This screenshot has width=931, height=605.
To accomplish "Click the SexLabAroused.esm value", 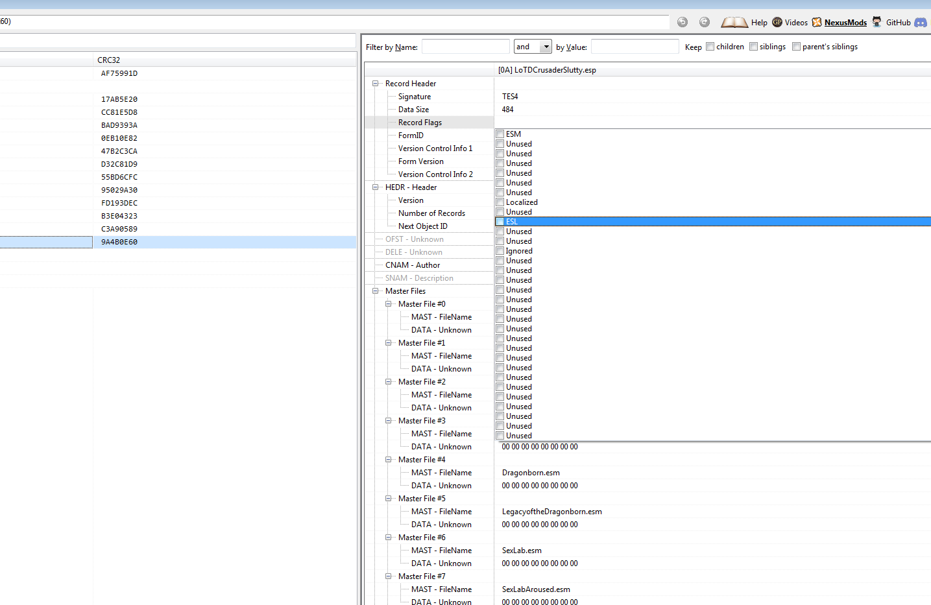I will [536, 589].
